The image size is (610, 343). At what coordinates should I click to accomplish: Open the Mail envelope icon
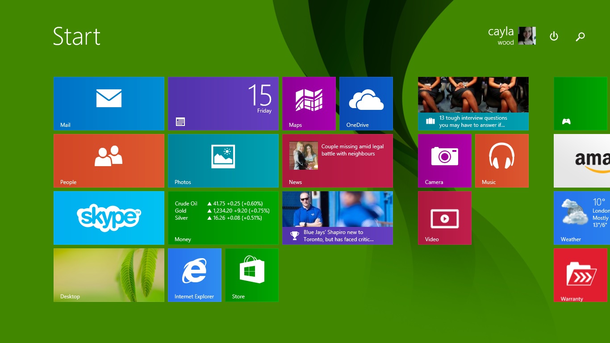tap(109, 98)
